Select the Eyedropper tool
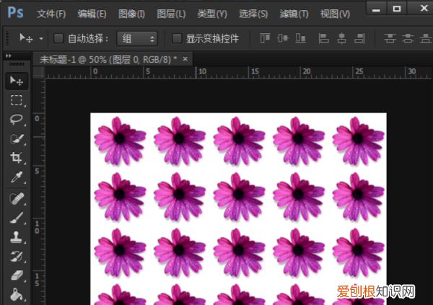This screenshot has width=433, height=305. pyautogui.click(x=17, y=177)
